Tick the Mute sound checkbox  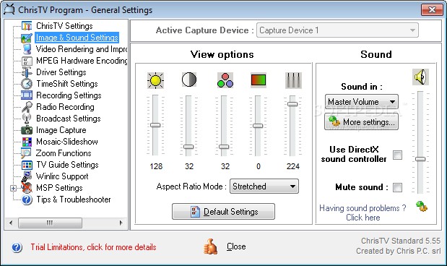coord(397,187)
